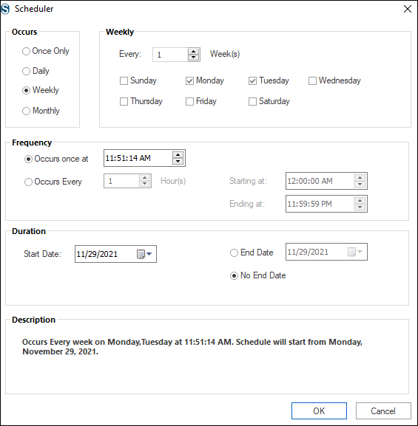
Task: Select the End Date radio option
Action: point(252,252)
